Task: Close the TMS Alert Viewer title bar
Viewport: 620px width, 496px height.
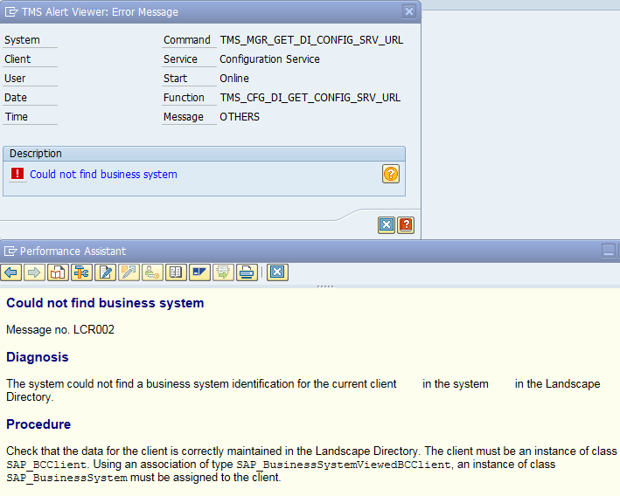Action: (409, 11)
